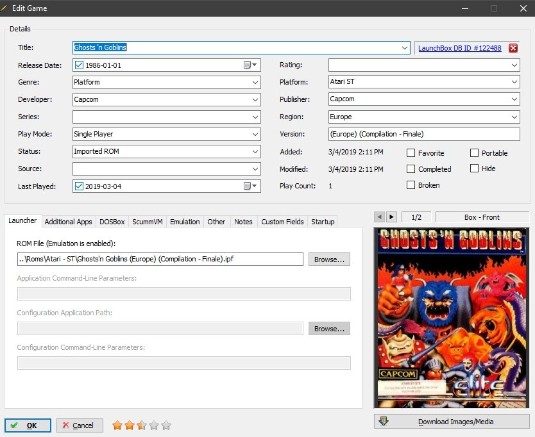Image resolution: width=535 pixels, height=437 pixels.
Task: Click the Configuration Application Path field
Action: [x=160, y=329]
